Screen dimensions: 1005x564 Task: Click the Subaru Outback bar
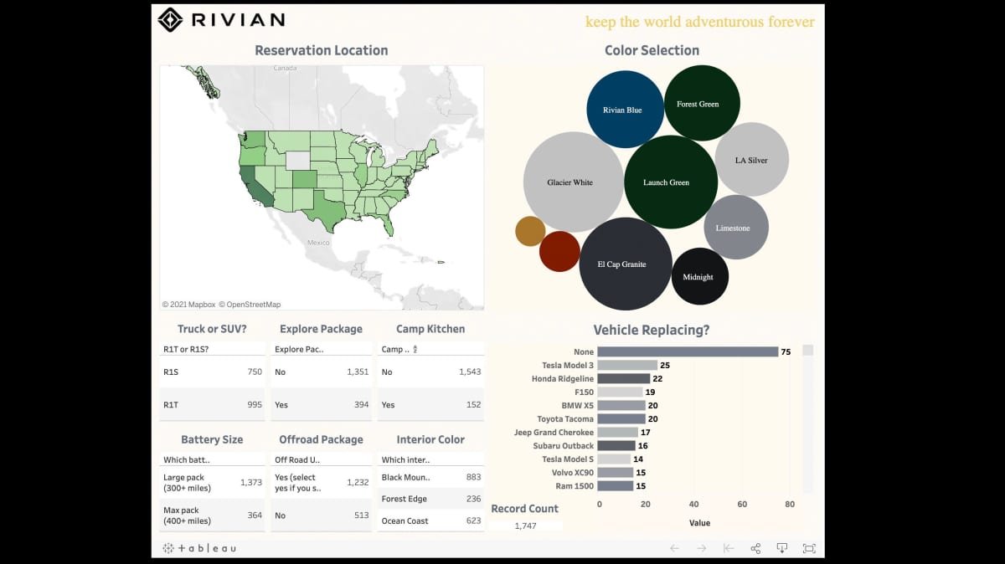(616, 445)
